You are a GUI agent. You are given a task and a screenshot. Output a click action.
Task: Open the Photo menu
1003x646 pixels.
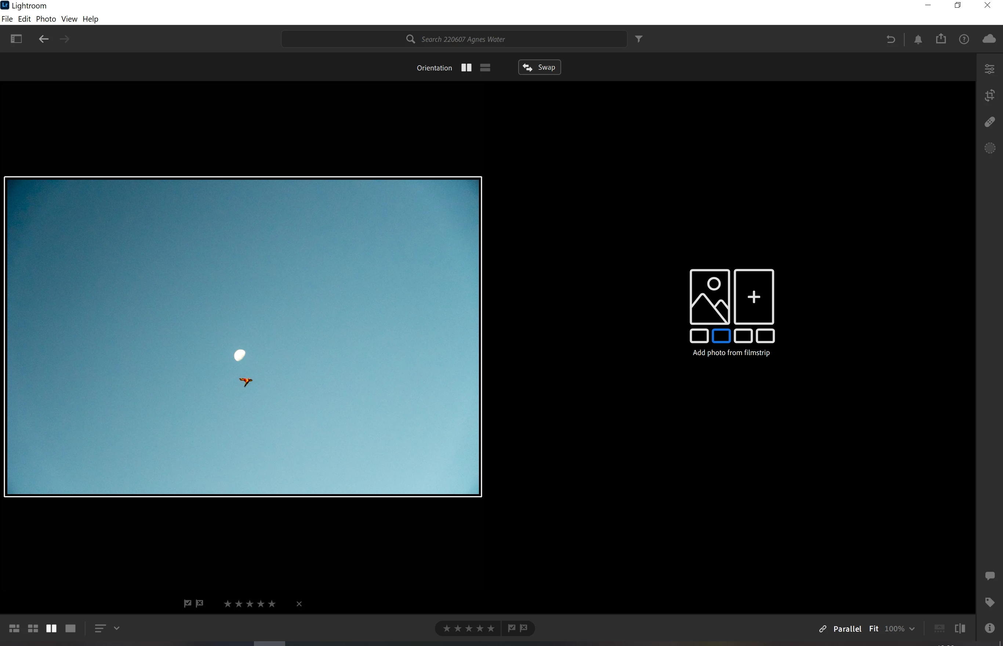(x=46, y=19)
